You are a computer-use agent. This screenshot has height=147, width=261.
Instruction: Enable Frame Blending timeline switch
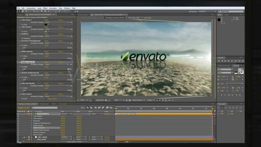[99, 108]
